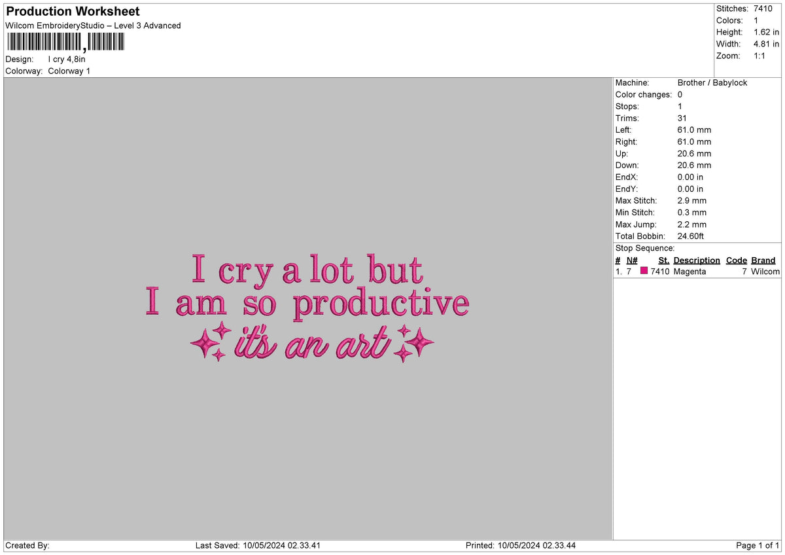Click the Production Worksheet title
The width and height of the screenshot is (785, 555).
click(72, 11)
